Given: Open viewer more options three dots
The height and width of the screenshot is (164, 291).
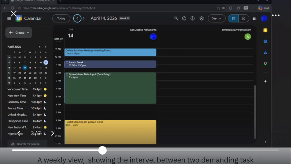Looking at the screenshot, I should pos(276,15).
